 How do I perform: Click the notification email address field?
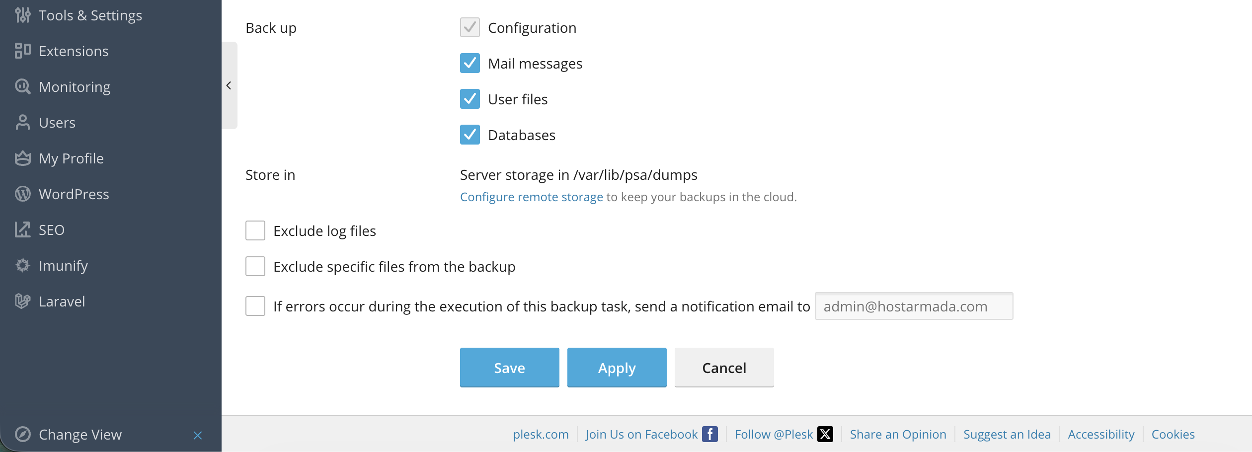pyautogui.click(x=914, y=306)
